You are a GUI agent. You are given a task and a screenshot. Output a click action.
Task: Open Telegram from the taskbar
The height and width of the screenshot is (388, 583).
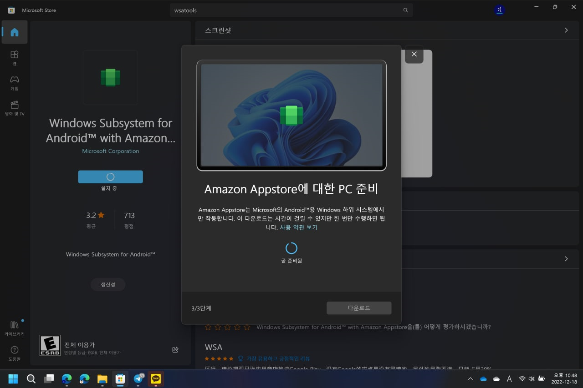138,378
